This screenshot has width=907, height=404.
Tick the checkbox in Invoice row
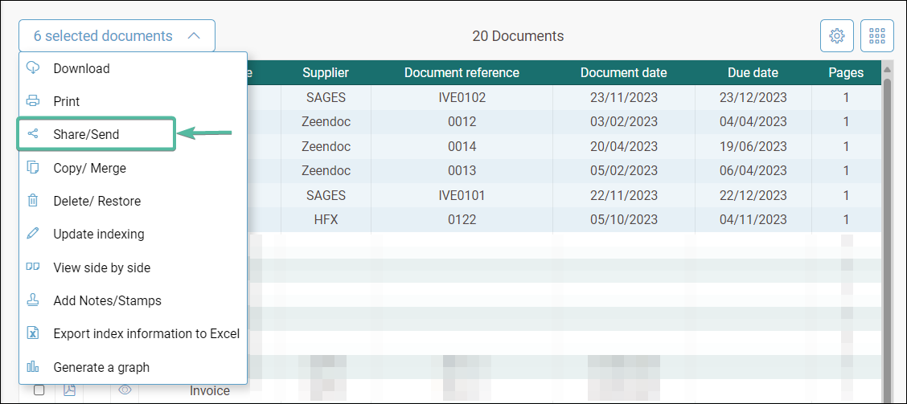coord(39,390)
